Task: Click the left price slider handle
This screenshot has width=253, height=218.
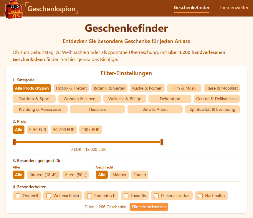Action: tap(14, 142)
